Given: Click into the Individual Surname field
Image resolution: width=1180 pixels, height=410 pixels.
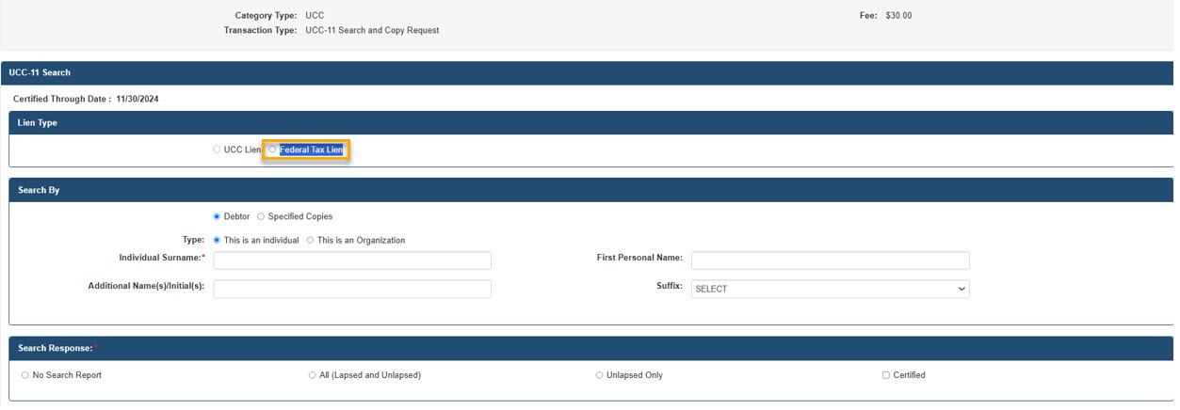Looking at the screenshot, I should pos(352,260).
